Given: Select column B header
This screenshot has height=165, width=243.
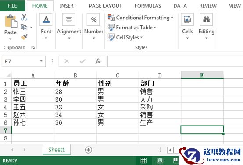Looking at the screenshot, I should click(x=75, y=75).
